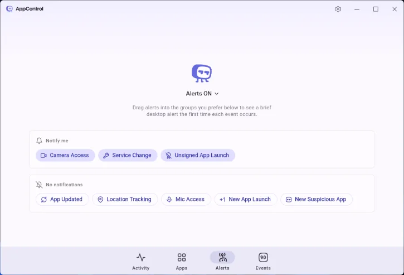Maximize the AppControl window
The width and height of the screenshot is (404, 275).
coord(376,9)
